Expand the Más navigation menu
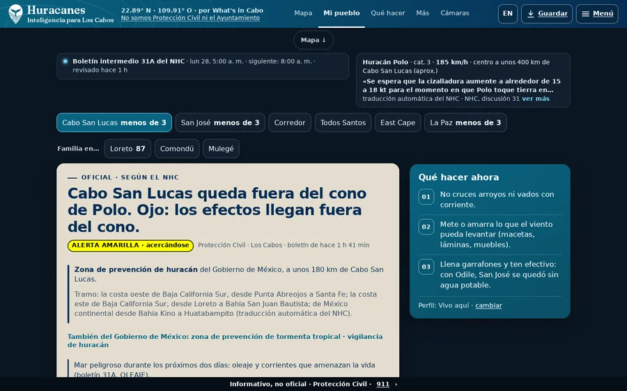 [423, 13]
